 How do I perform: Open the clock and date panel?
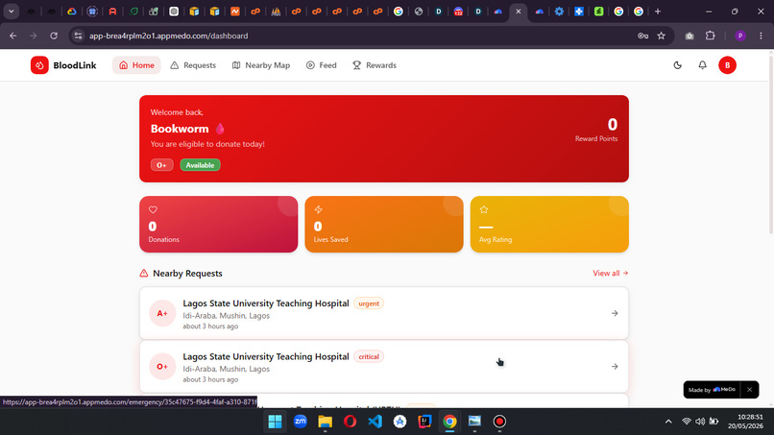(745, 422)
